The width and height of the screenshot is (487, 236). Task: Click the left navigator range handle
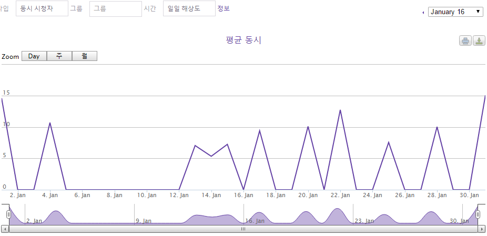pyautogui.click(x=8, y=214)
